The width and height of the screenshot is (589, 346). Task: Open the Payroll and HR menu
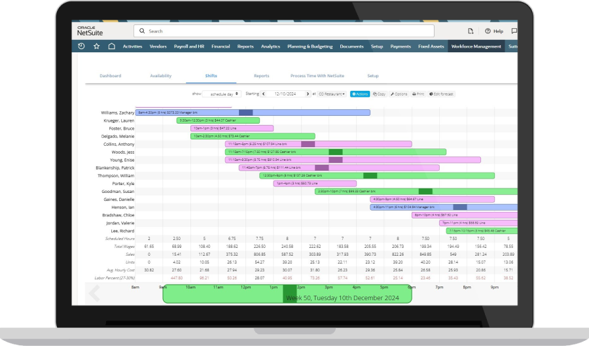pos(188,46)
